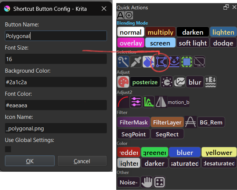Screen dimensions: 237x190
Task: Click the mirror flip triangles icon
Action: click(161, 102)
